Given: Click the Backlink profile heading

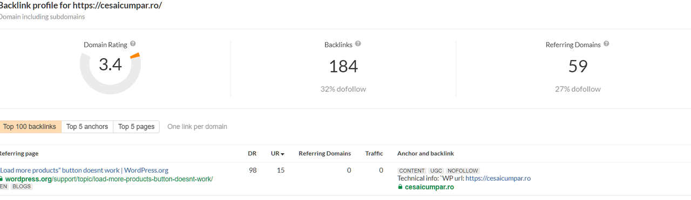Looking at the screenshot, I should click(x=80, y=5).
